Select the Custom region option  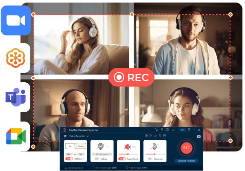click(80, 146)
